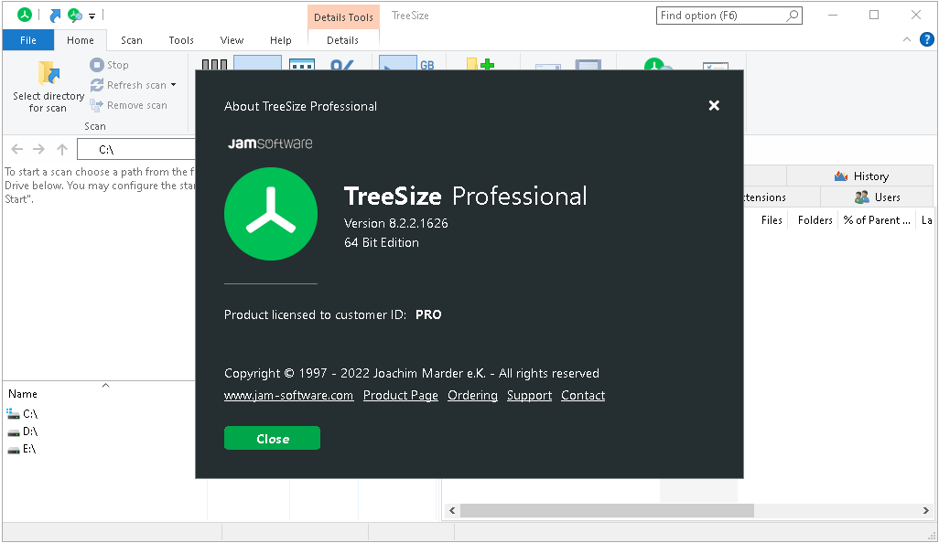Switch to the Users tab
939x543 pixels.
[x=877, y=197]
